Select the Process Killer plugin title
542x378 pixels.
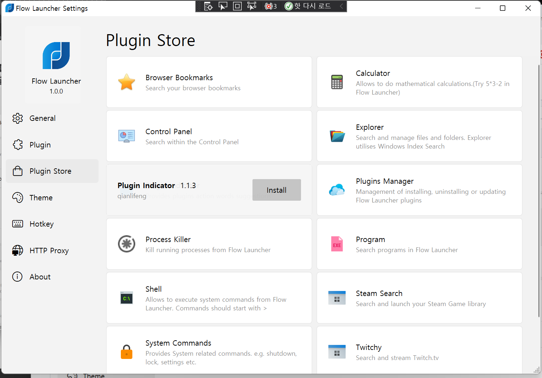(168, 240)
